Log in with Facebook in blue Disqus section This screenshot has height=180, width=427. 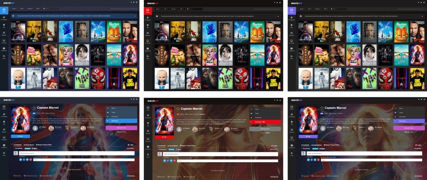23,160
